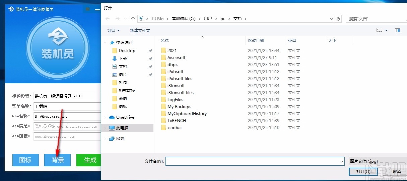Unpin Desktop from quick access
Image resolution: width=407 pixels, height=181 pixels.
point(151,51)
